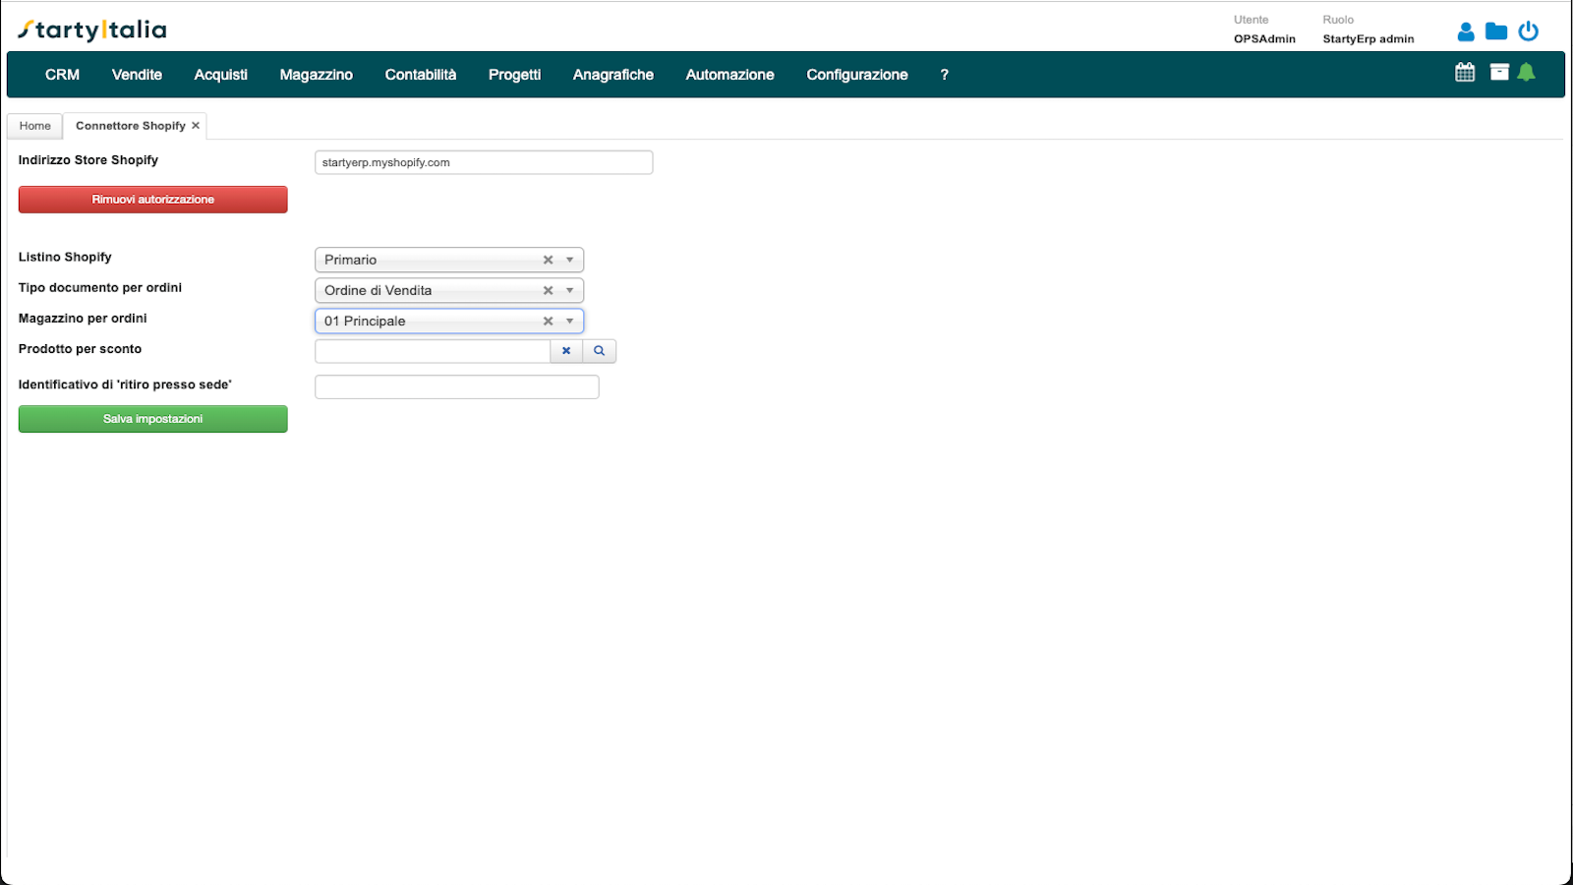Open the Progetti menu

pos(515,75)
